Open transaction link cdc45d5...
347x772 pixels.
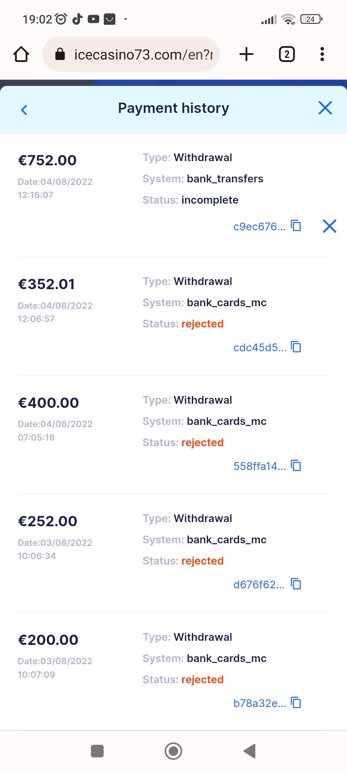click(x=260, y=348)
